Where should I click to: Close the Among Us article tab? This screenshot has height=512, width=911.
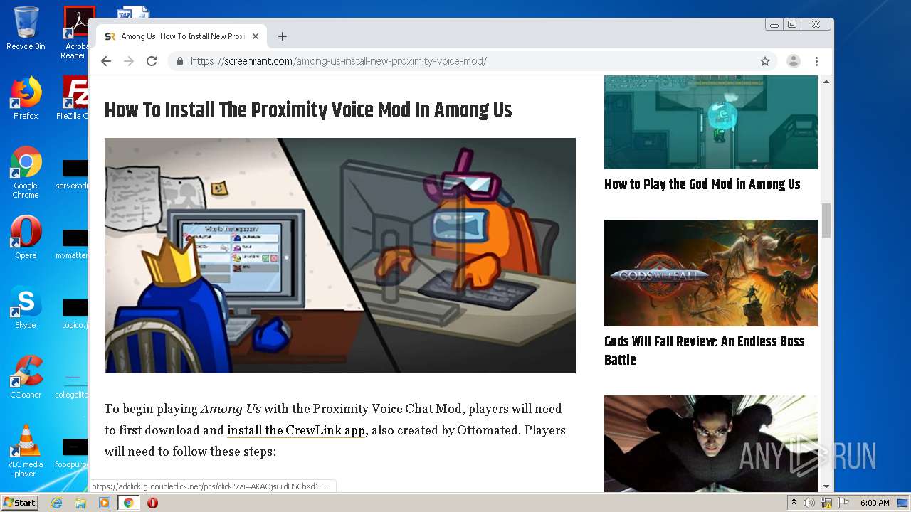[256, 36]
